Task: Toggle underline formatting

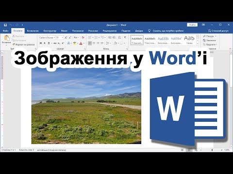Action: [49, 43]
